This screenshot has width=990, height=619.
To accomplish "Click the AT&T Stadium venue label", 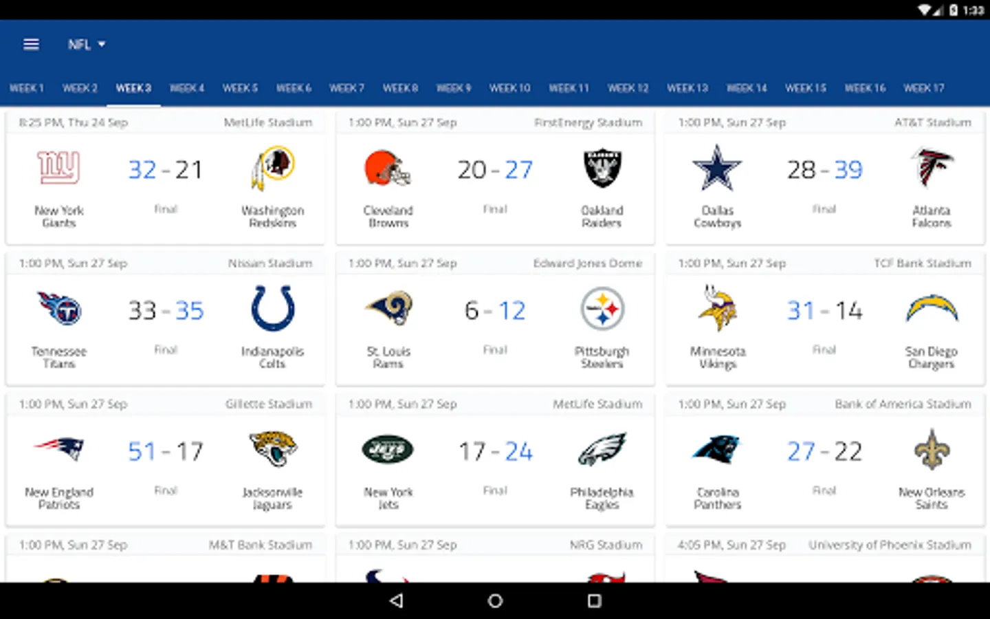I will coord(932,122).
